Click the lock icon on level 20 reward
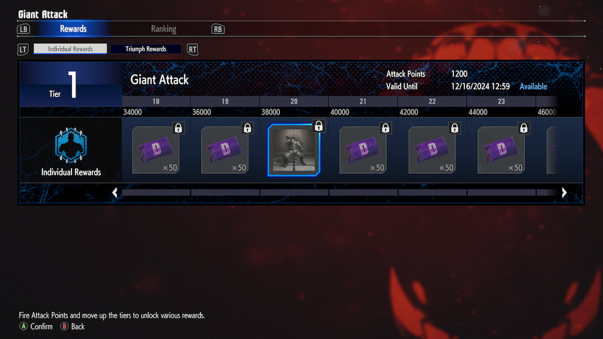Image resolution: width=603 pixels, height=339 pixels. tap(318, 126)
